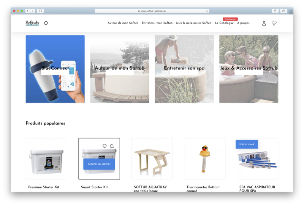Image resolution: width=304 pixels, height=206 pixels.
Task: Open Entretenir mon Softub menu
Action: 157,23
